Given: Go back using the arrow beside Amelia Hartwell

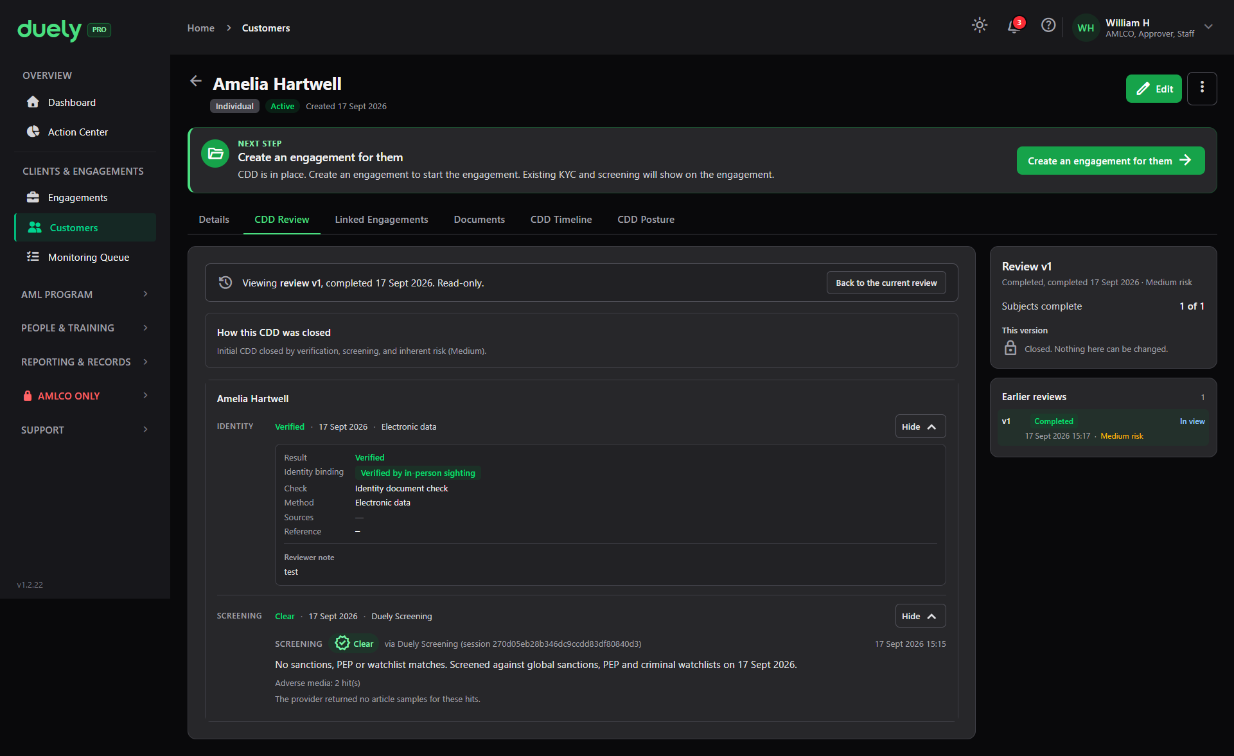Looking at the screenshot, I should click(196, 81).
